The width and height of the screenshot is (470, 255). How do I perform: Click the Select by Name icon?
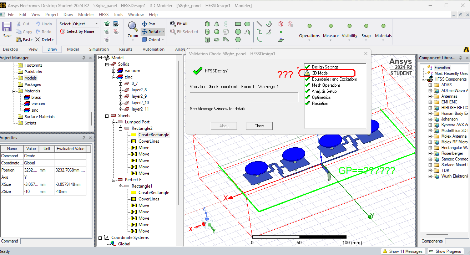pyautogui.click(x=77, y=31)
